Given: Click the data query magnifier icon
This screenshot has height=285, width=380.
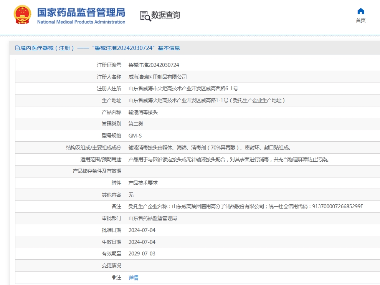Looking at the screenshot, I should coord(145,16).
